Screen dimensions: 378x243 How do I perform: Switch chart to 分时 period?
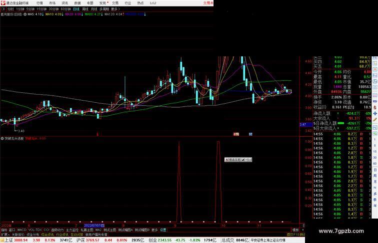[10, 9]
